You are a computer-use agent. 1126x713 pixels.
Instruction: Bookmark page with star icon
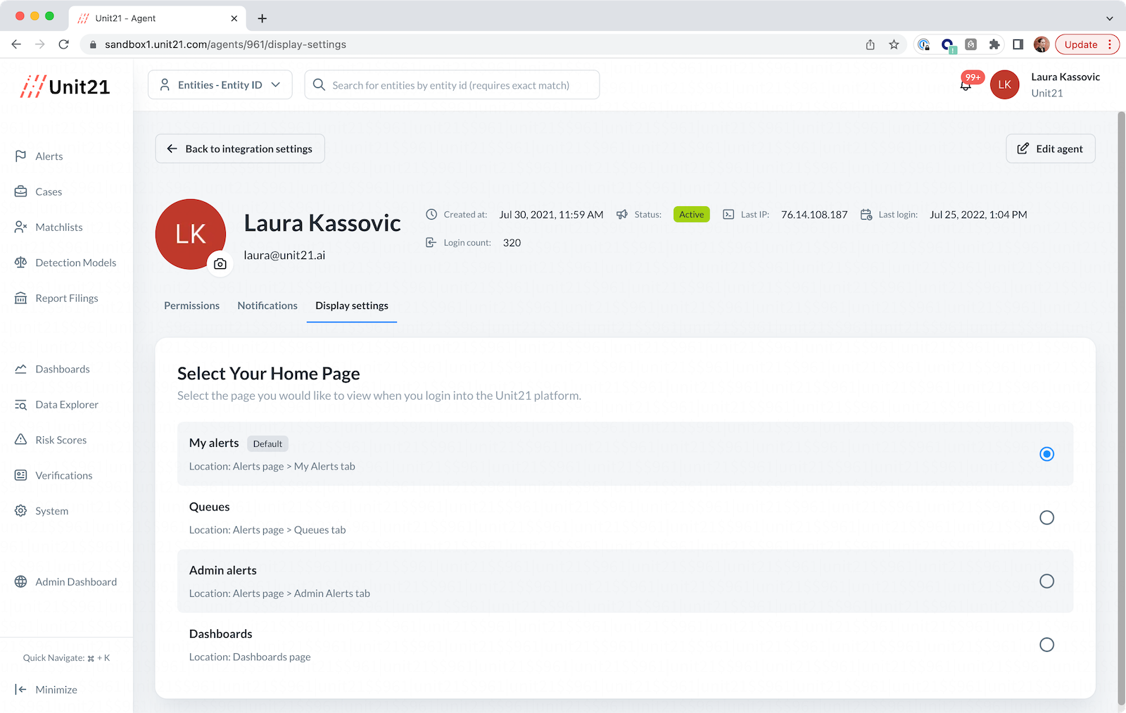click(x=894, y=44)
